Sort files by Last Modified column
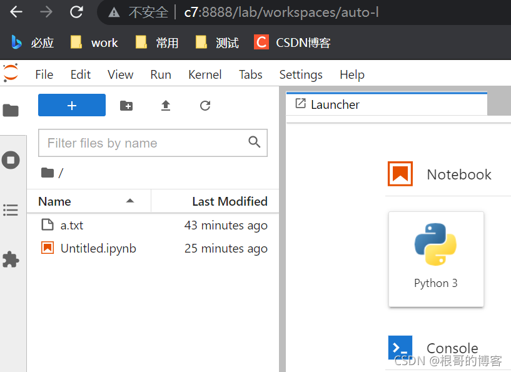Viewport: 511px width, 372px height. 229,201
